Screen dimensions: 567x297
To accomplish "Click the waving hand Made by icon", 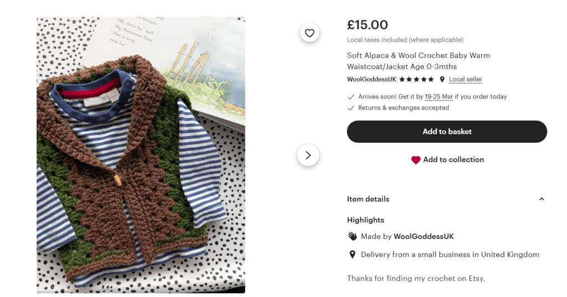I will coord(352,236).
